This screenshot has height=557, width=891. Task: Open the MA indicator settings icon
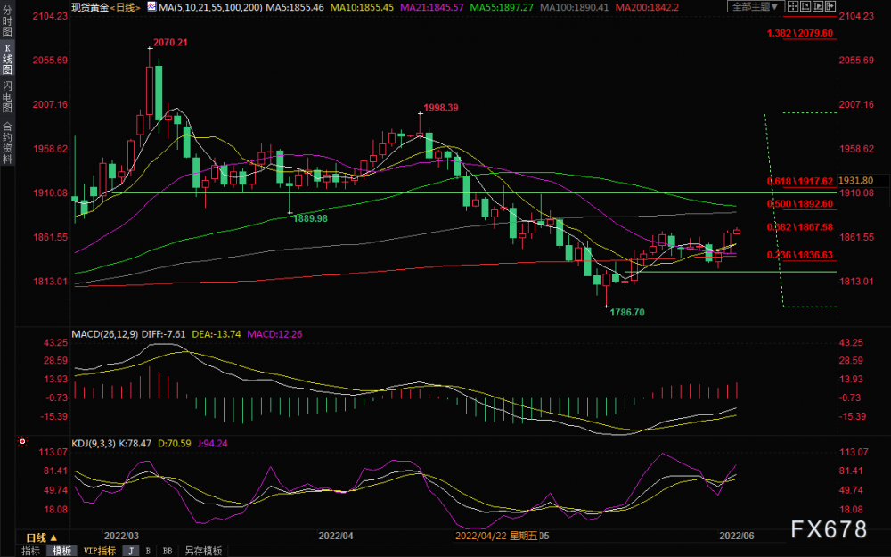(x=151, y=7)
